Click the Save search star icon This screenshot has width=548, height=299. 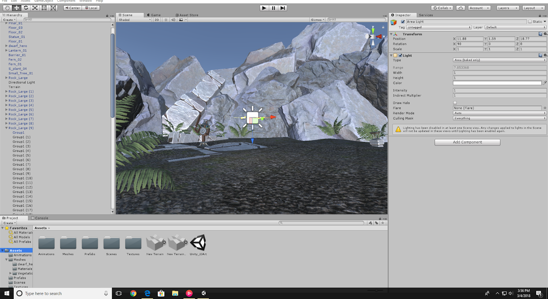point(383,223)
